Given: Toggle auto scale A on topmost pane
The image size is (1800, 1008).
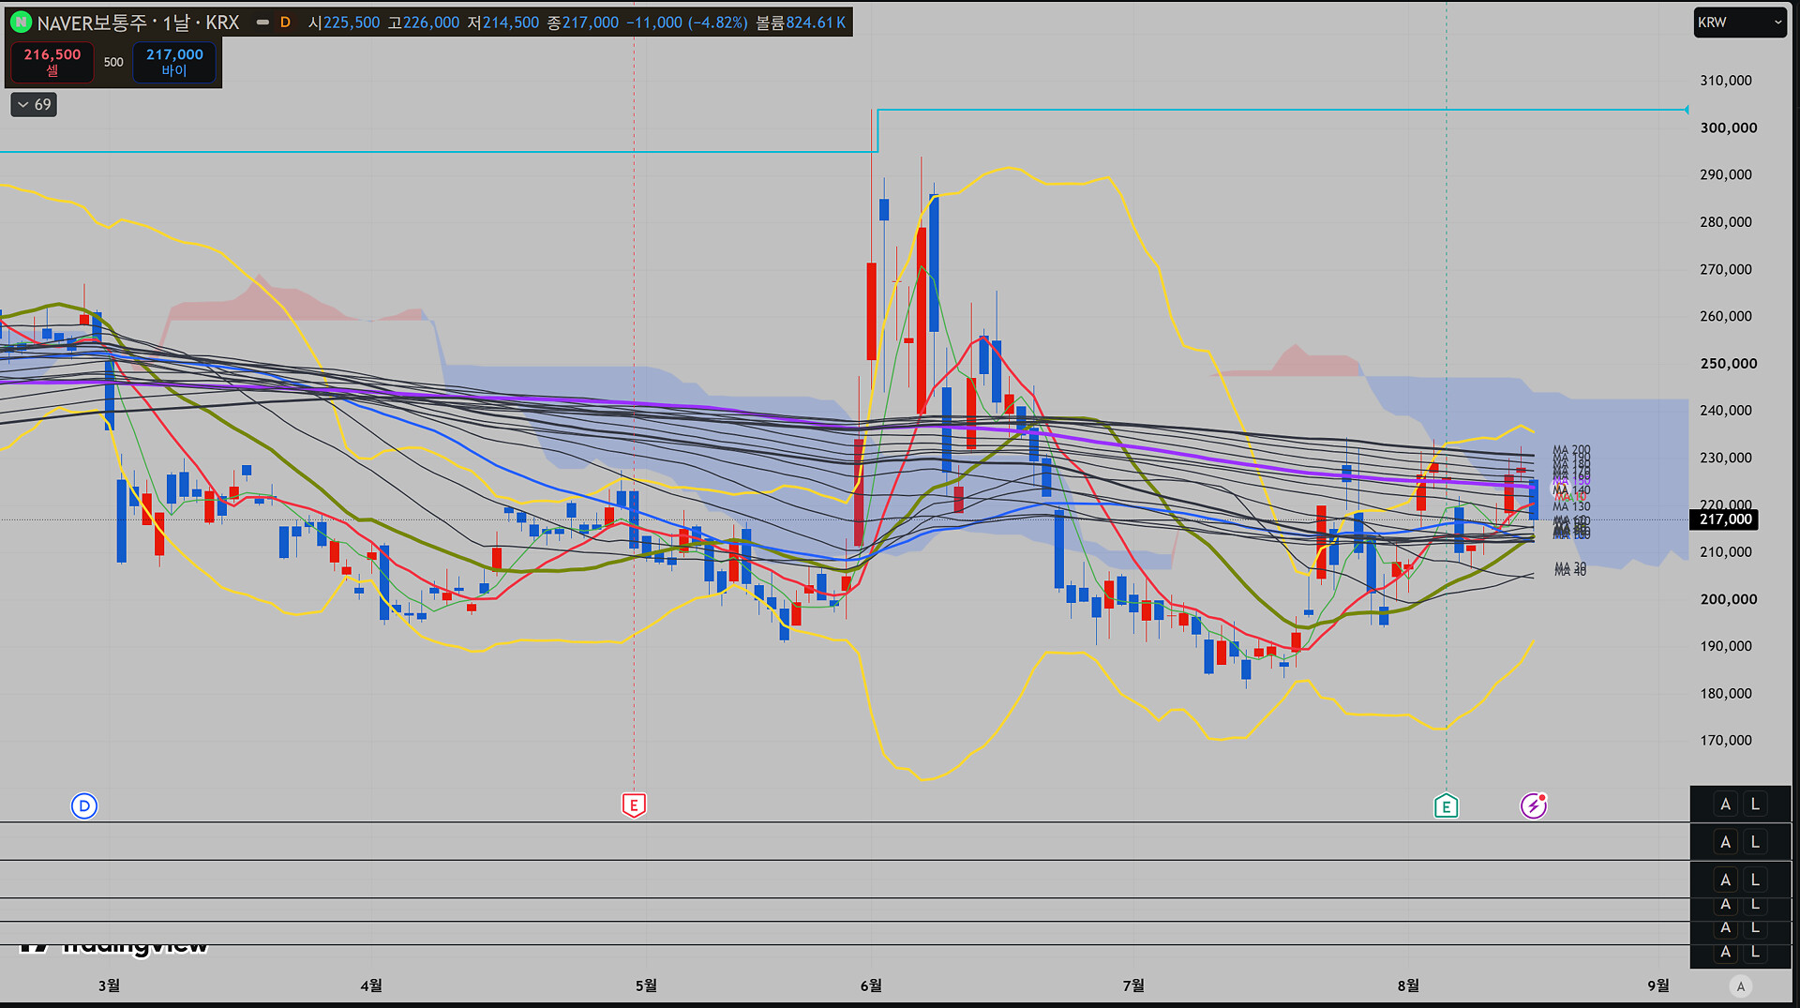Looking at the screenshot, I should [x=1725, y=805].
